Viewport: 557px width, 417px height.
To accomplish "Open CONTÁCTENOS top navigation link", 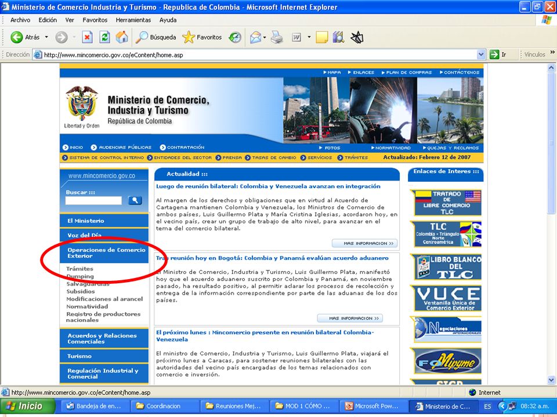I will pos(460,72).
